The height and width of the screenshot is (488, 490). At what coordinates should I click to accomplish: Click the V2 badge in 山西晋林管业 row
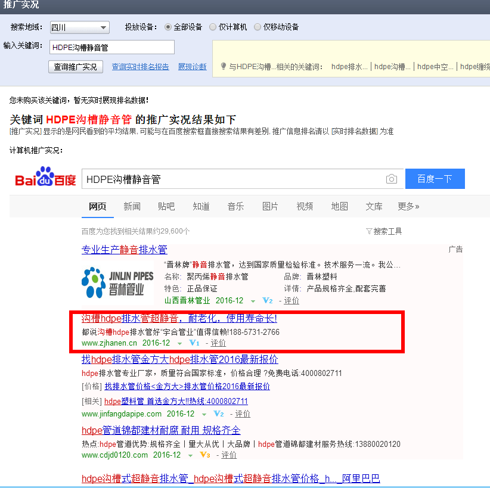click(x=268, y=300)
